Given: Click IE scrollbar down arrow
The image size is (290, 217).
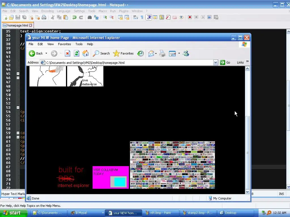Looking at the screenshot, I should tap(248, 192).
